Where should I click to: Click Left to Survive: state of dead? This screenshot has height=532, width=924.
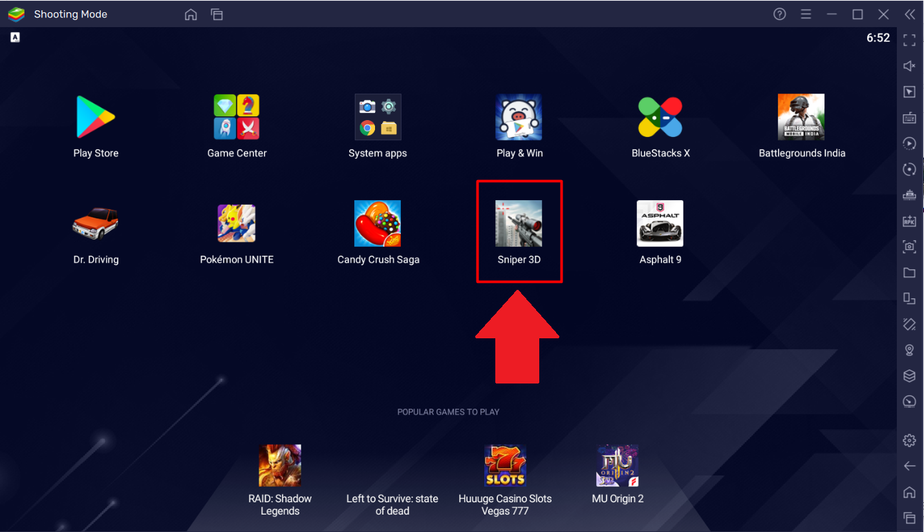(x=392, y=504)
